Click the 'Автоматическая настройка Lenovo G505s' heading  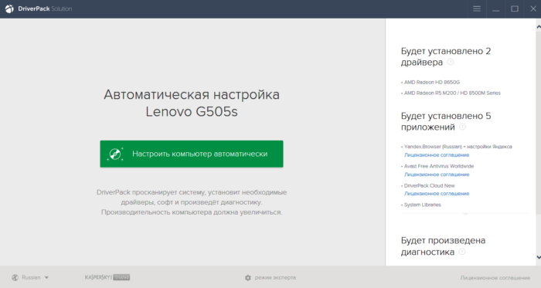pyautogui.click(x=192, y=103)
